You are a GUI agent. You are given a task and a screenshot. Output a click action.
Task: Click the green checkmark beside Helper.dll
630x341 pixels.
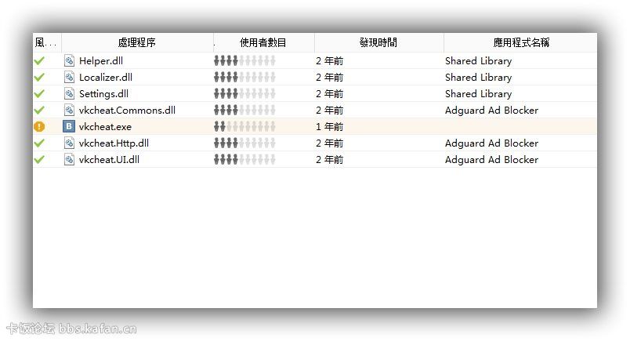(x=39, y=60)
